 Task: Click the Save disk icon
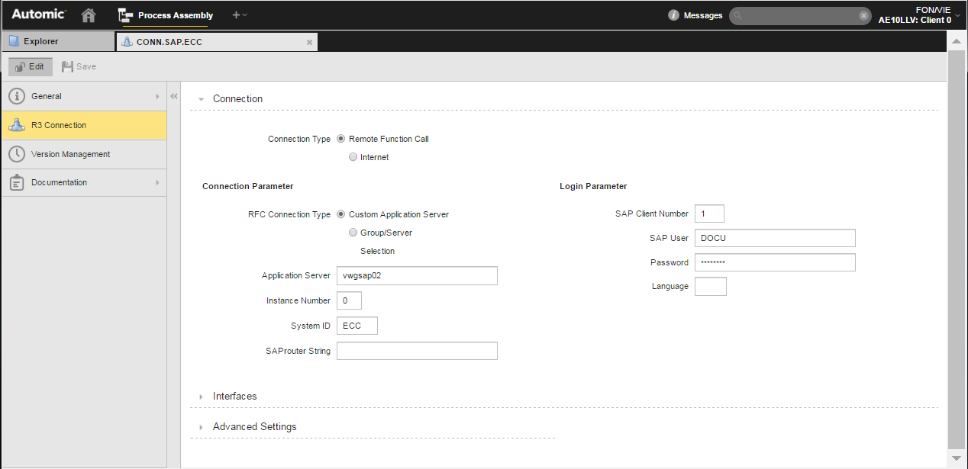pos(68,67)
